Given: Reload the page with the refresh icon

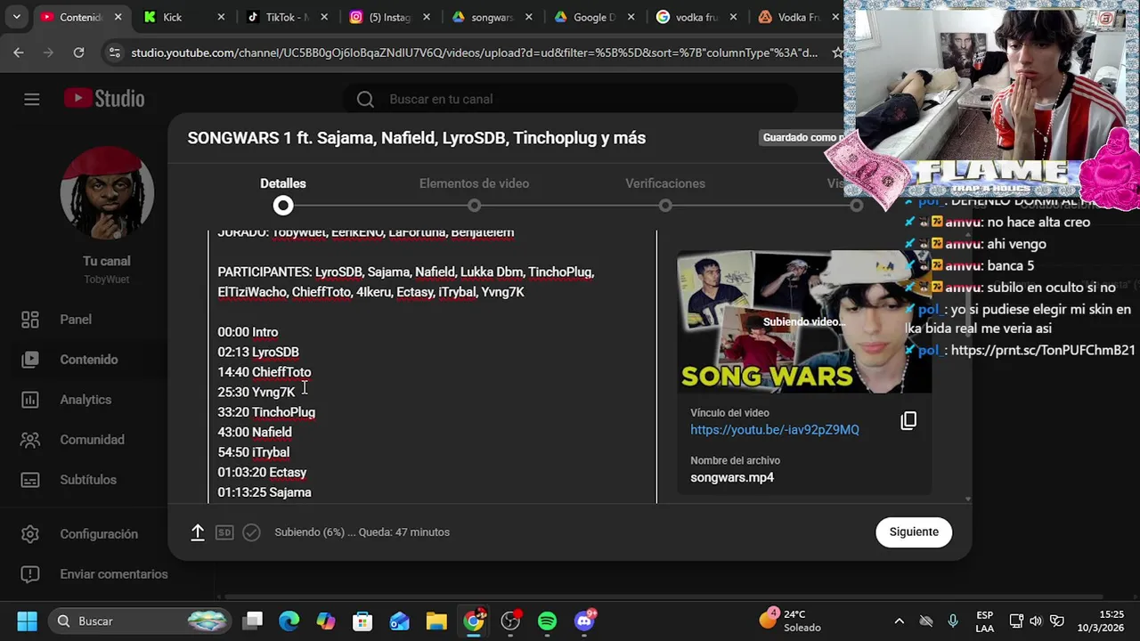Looking at the screenshot, I should point(78,53).
